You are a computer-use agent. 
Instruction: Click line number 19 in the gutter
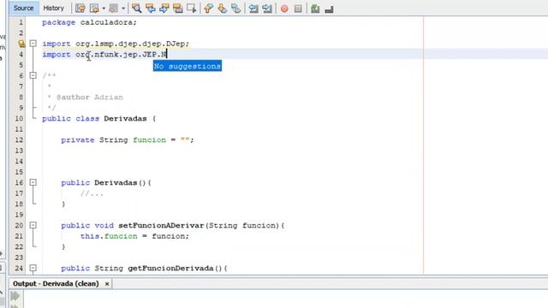pos(19,215)
